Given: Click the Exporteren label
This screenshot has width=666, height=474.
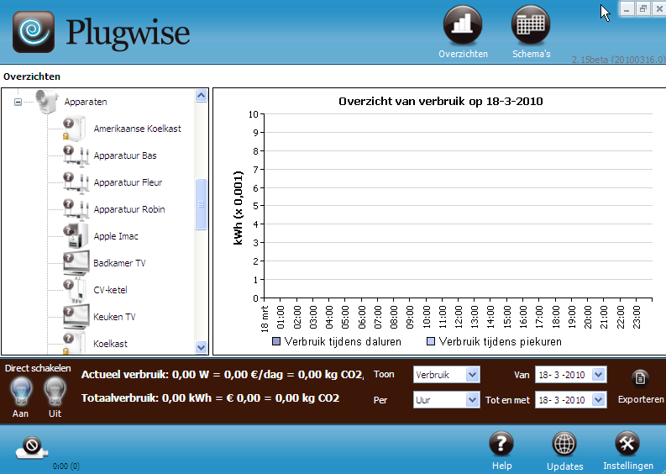Looking at the screenshot, I should pyautogui.click(x=641, y=399).
